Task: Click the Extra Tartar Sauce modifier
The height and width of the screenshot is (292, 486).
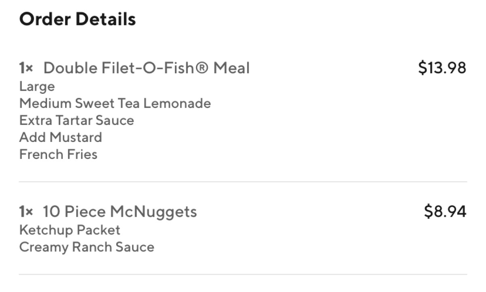Action: (x=77, y=121)
